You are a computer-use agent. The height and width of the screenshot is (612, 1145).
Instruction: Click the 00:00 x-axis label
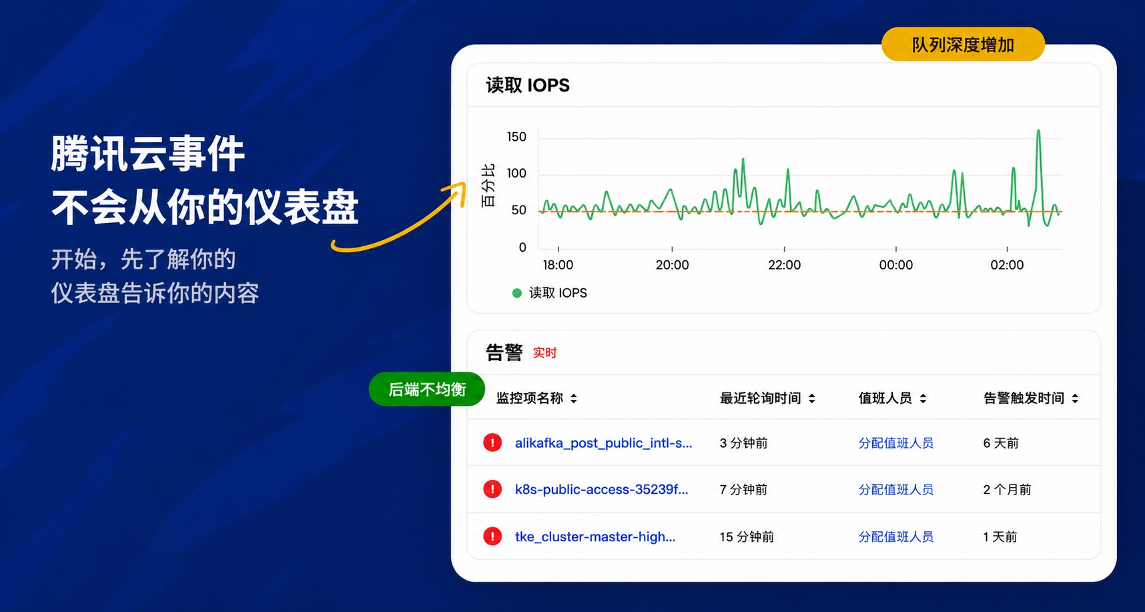click(x=895, y=265)
